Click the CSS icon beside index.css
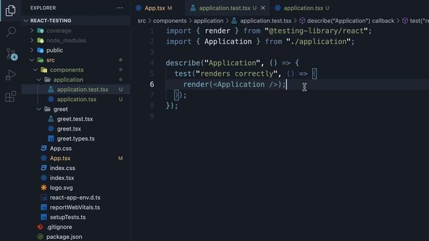429x241 pixels. [x=44, y=168]
